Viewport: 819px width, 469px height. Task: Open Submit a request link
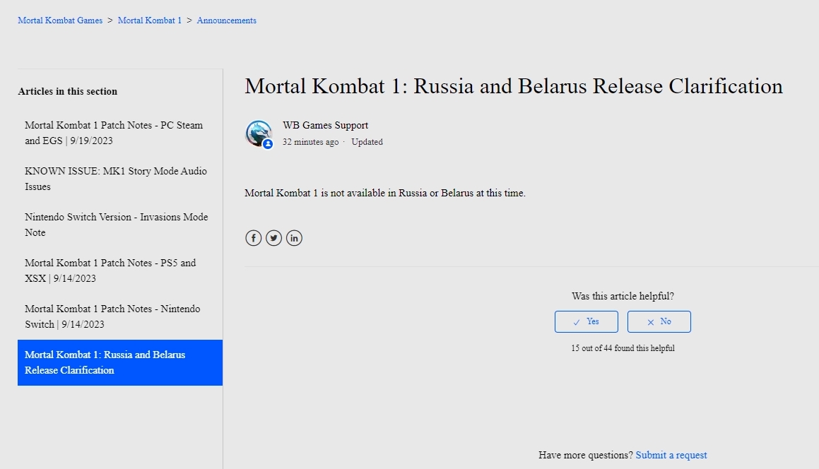pos(671,455)
